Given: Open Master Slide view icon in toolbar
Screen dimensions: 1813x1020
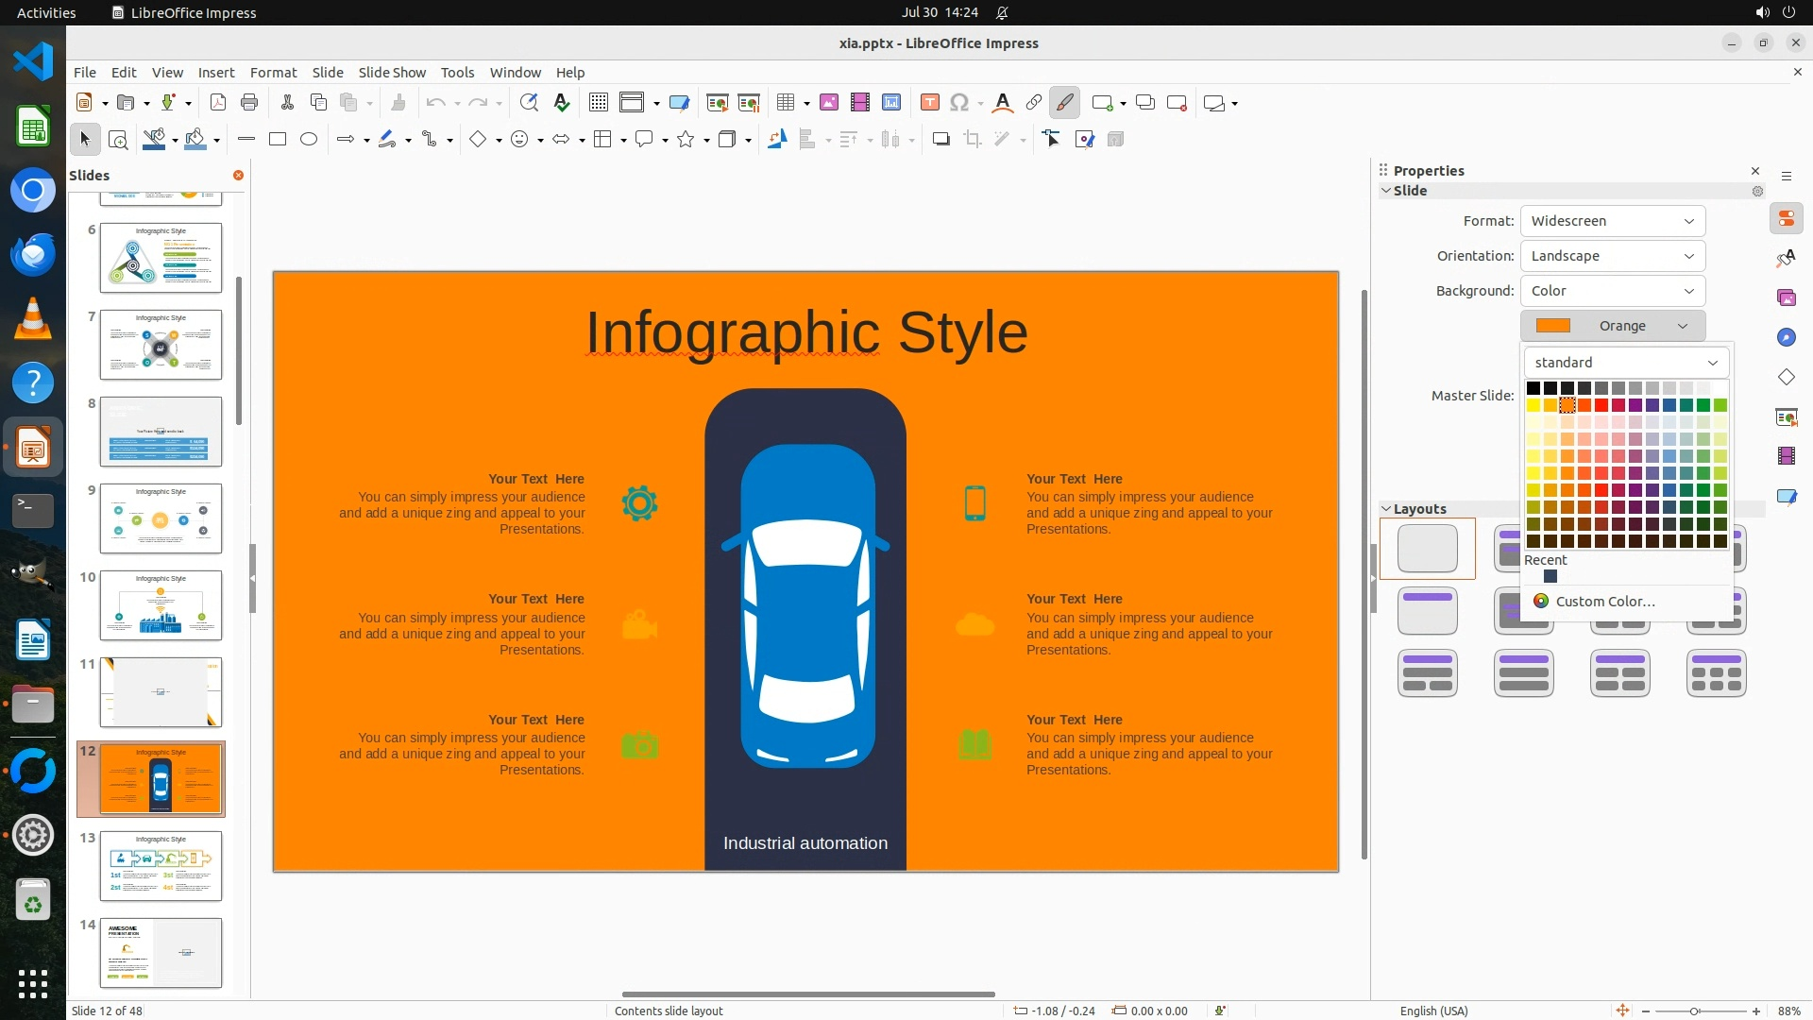Looking at the screenshot, I should 679,103.
